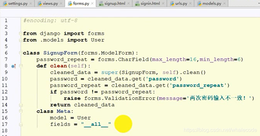The height and width of the screenshot is (136, 260).
Task: Collapse the SignupForm class fold on line 6
Action: click(21, 53)
